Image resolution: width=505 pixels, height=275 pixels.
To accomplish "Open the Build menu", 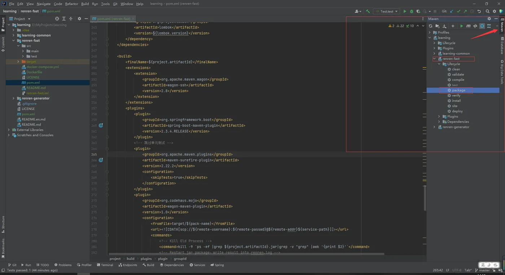I will pyautogui.click(x=85, y=4).
